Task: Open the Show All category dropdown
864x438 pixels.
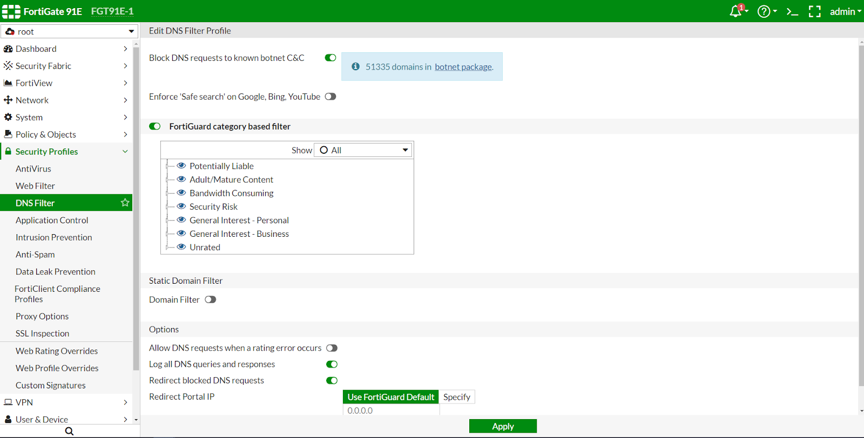Action: (363, 150)
